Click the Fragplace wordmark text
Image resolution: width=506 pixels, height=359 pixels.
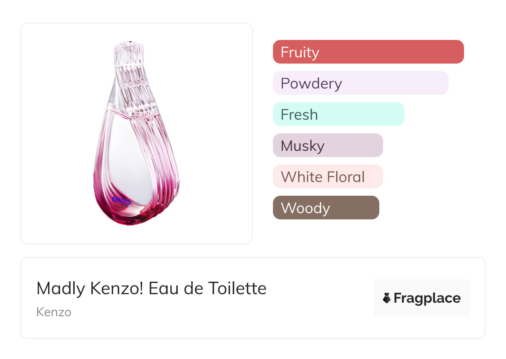coord(427,298)
